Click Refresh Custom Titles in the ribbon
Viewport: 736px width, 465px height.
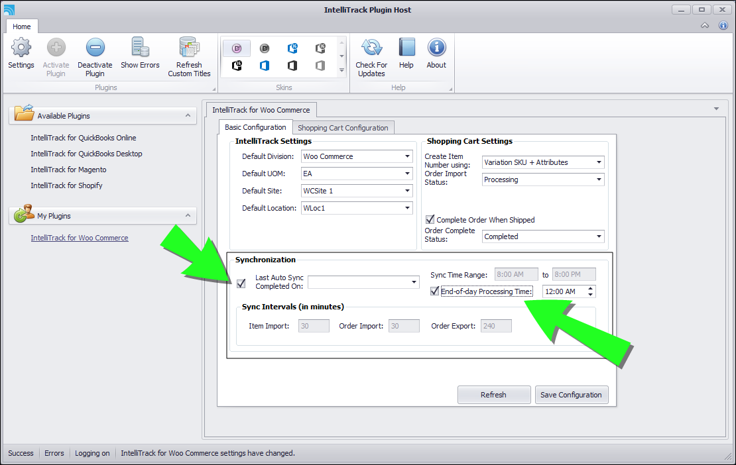[189, 57]
